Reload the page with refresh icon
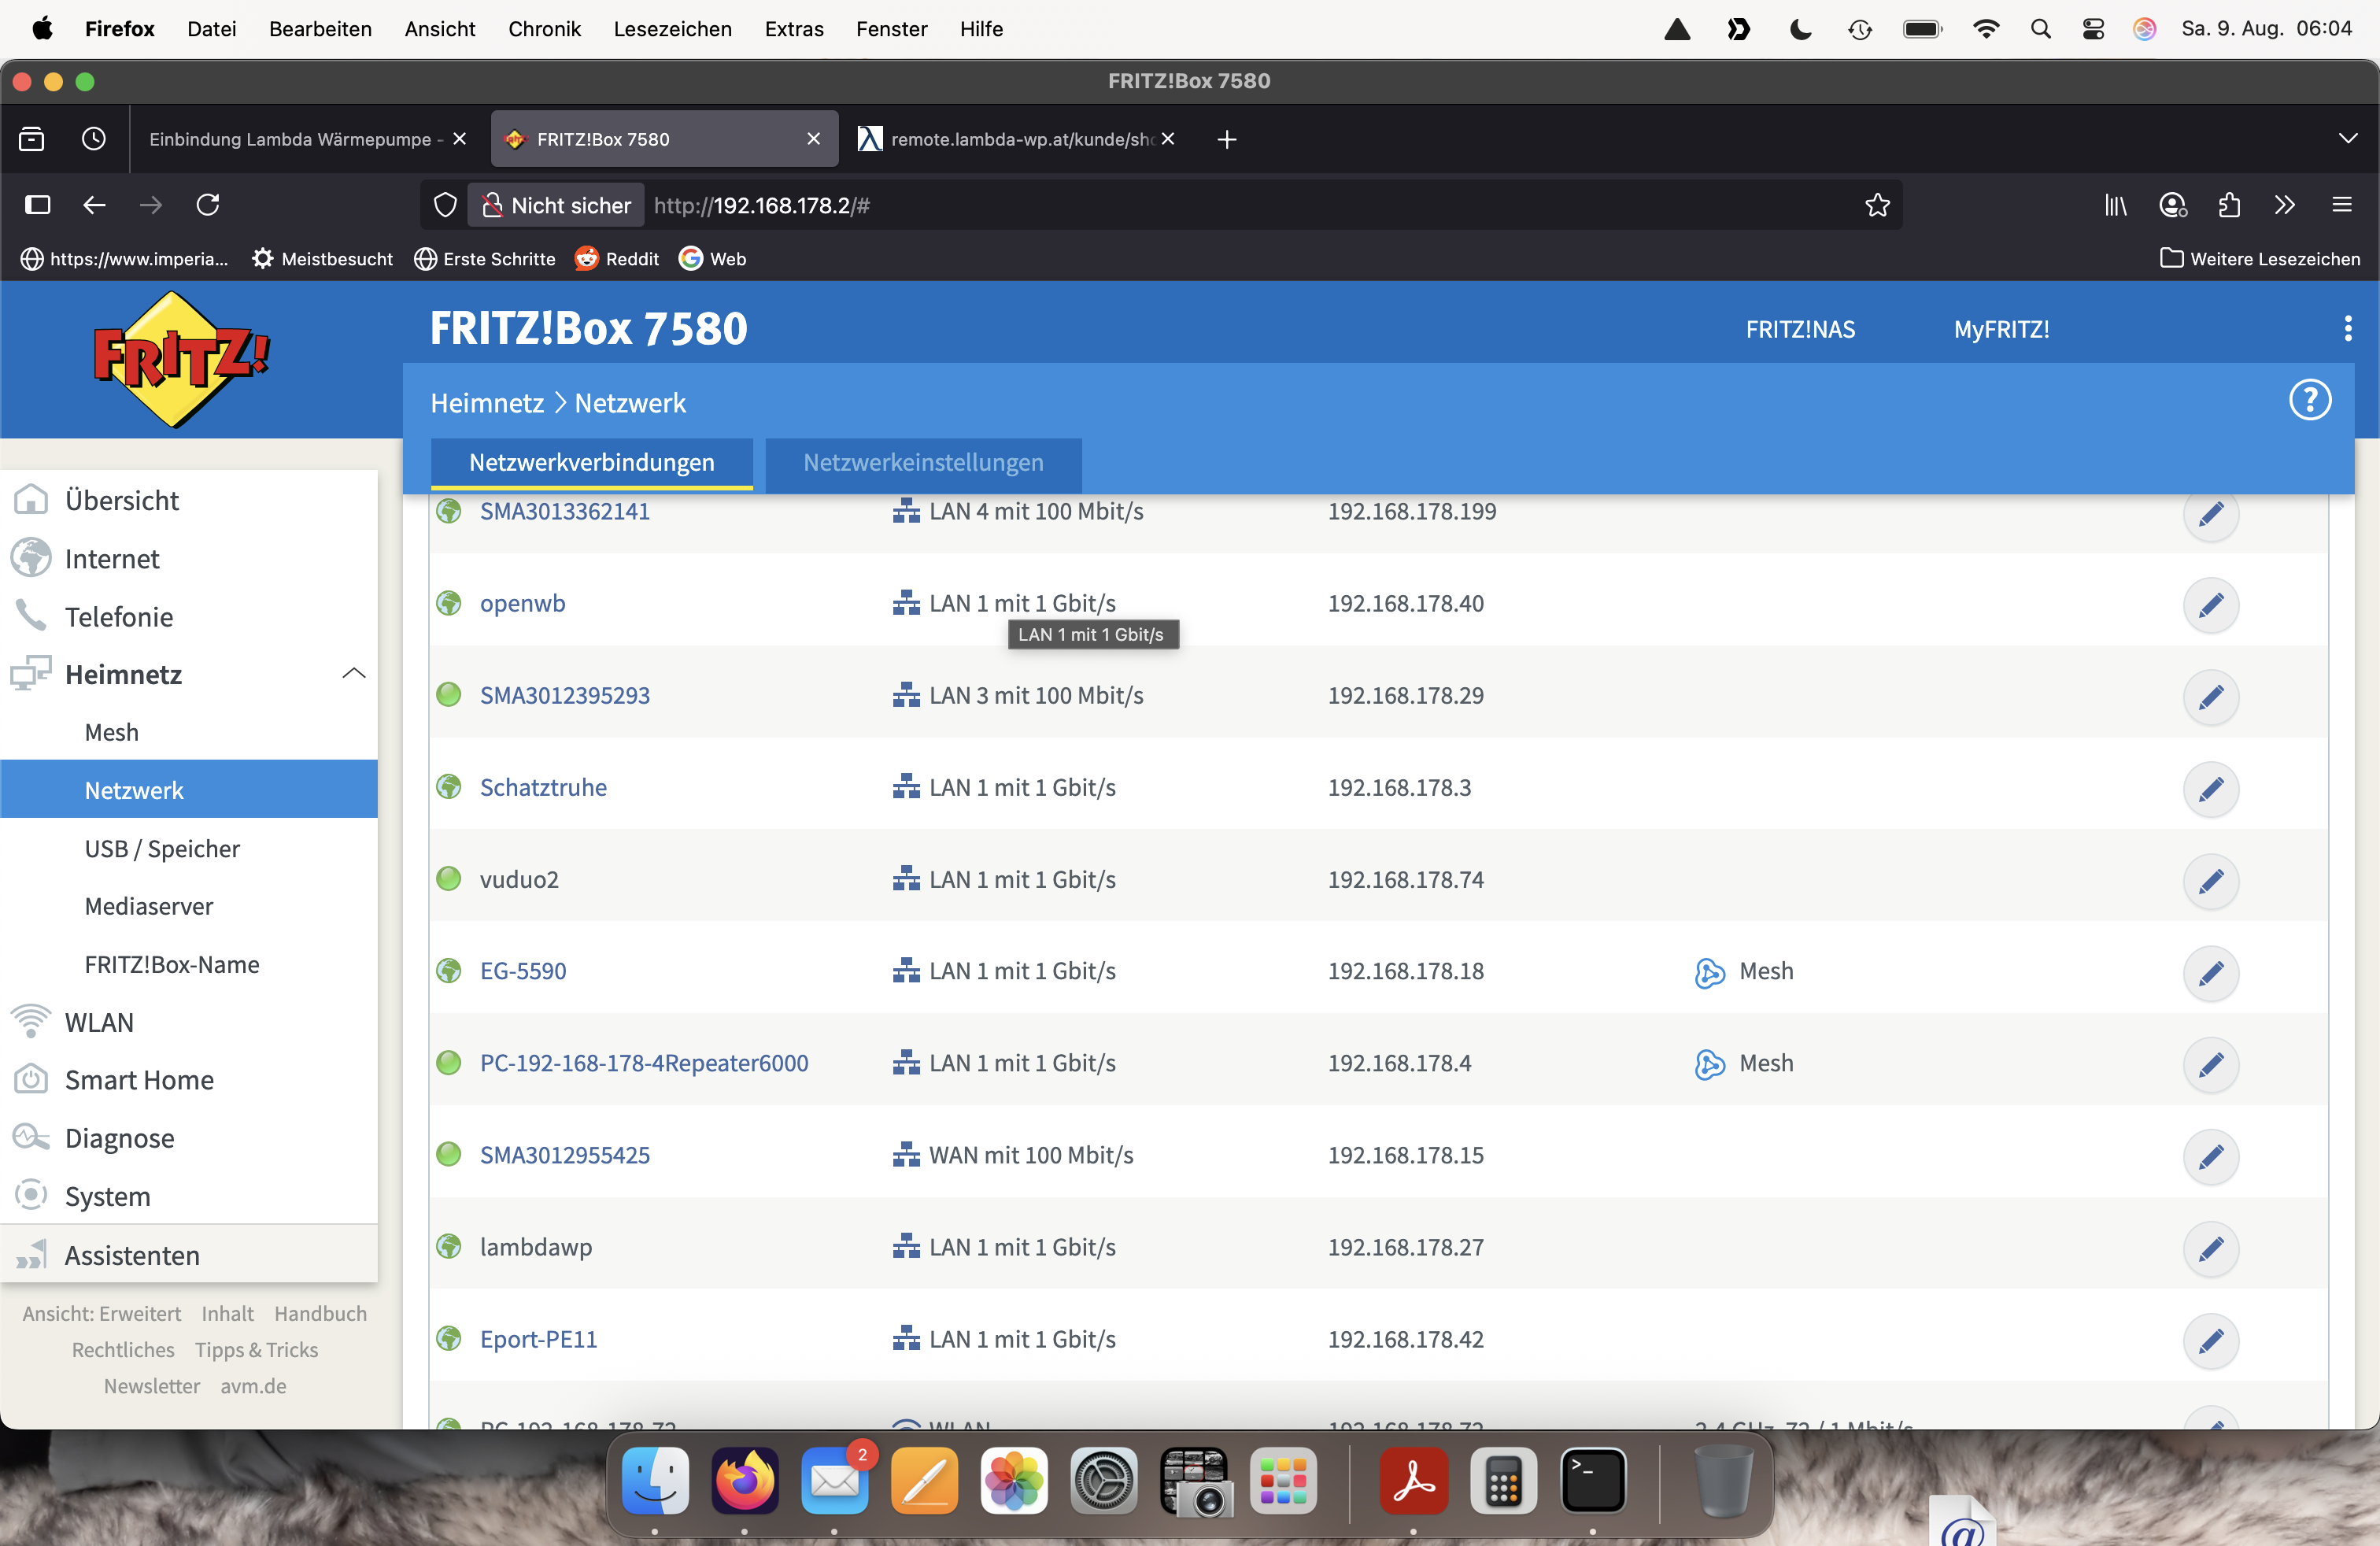Image resolution: width=2380 pixels, height=1546 pixels. coord(208,205)
